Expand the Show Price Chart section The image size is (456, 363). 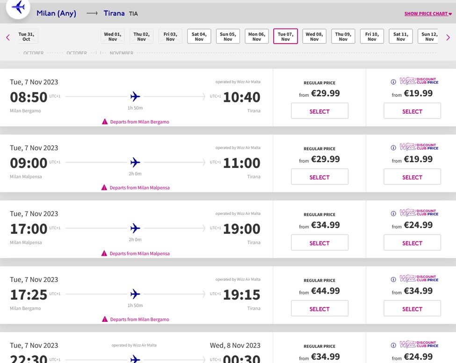click(428, 14)
